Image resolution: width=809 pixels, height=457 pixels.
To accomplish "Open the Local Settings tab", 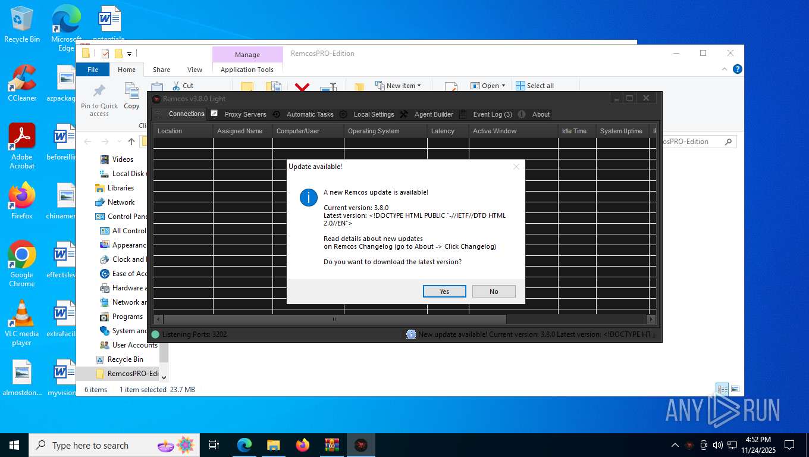I will point(374,114).
